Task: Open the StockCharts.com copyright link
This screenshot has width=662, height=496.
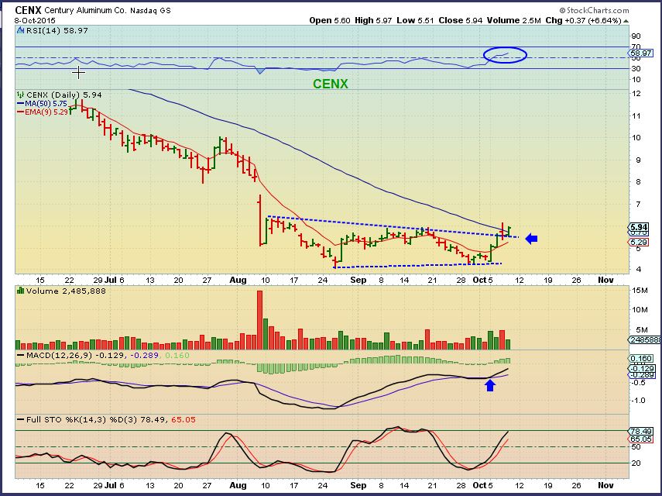Action: click(x=595, y=10)
